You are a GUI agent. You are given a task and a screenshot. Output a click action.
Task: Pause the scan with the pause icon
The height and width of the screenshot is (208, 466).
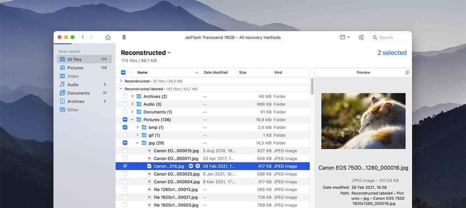coord(124,37)
